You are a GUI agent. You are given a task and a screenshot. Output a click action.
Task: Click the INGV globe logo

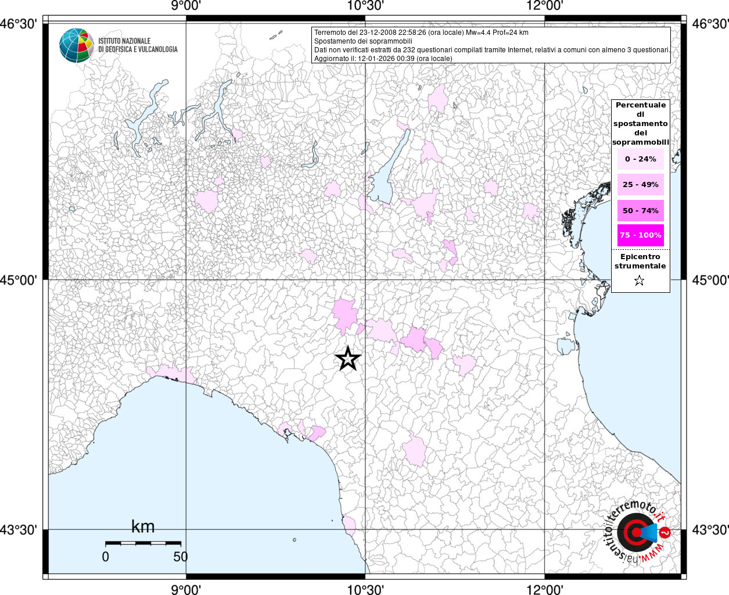coord(77,45)
